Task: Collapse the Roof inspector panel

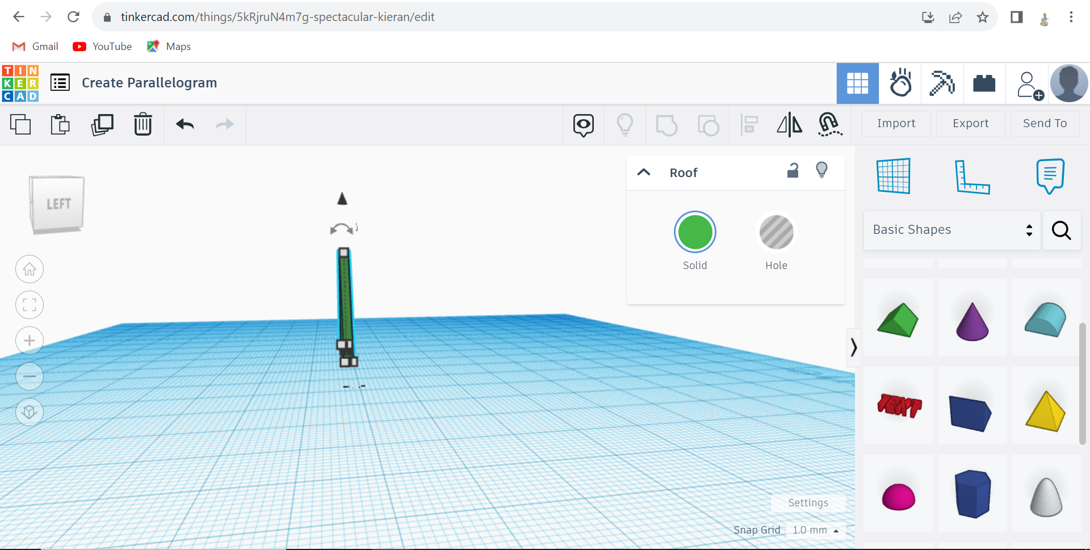Action: click(x=644, y=173)
